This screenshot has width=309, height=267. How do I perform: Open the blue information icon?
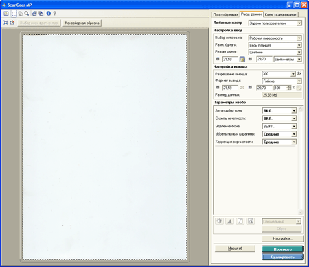coord(49,14)
